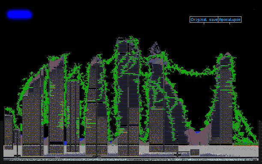Select the isolated underground lit building block
This screenshot has width=262, height=164.
(x=195, y=152)
